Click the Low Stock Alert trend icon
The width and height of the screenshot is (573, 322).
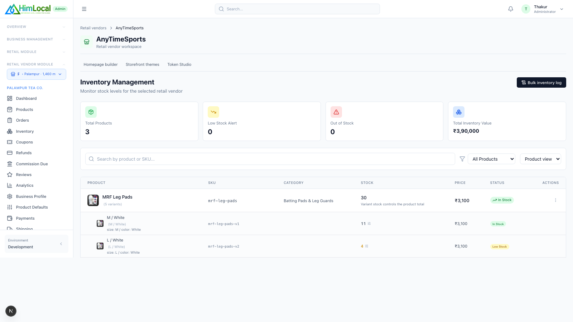coord(213,112)
